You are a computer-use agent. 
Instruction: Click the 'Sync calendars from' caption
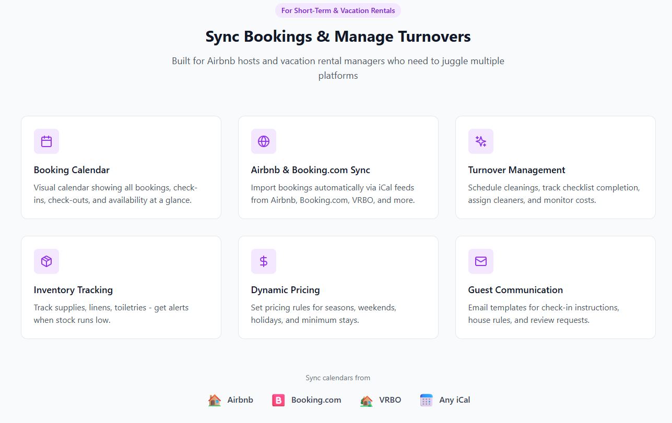coord(338,378)
